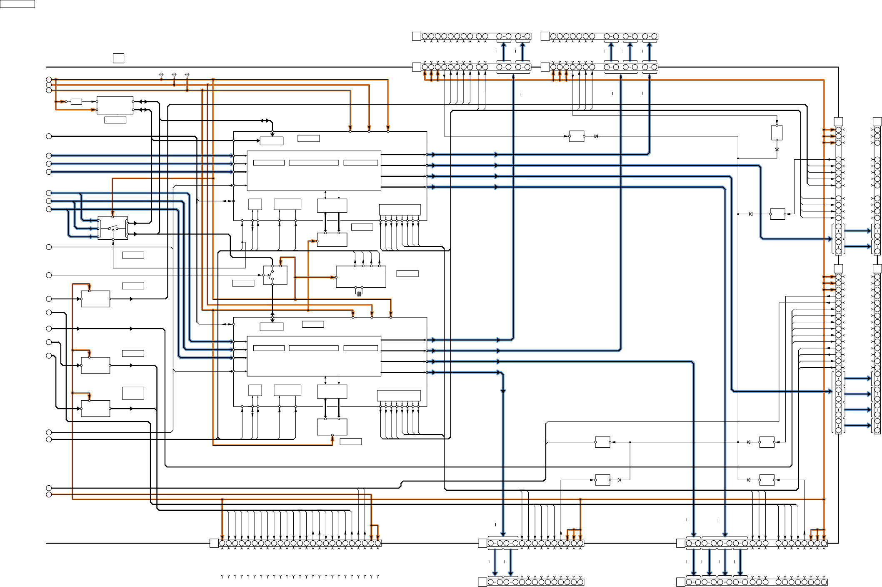This screenshot has width=882, height=587.
Task: Click the square label of the bottom-left connector strip
Action: pos(214,543)
